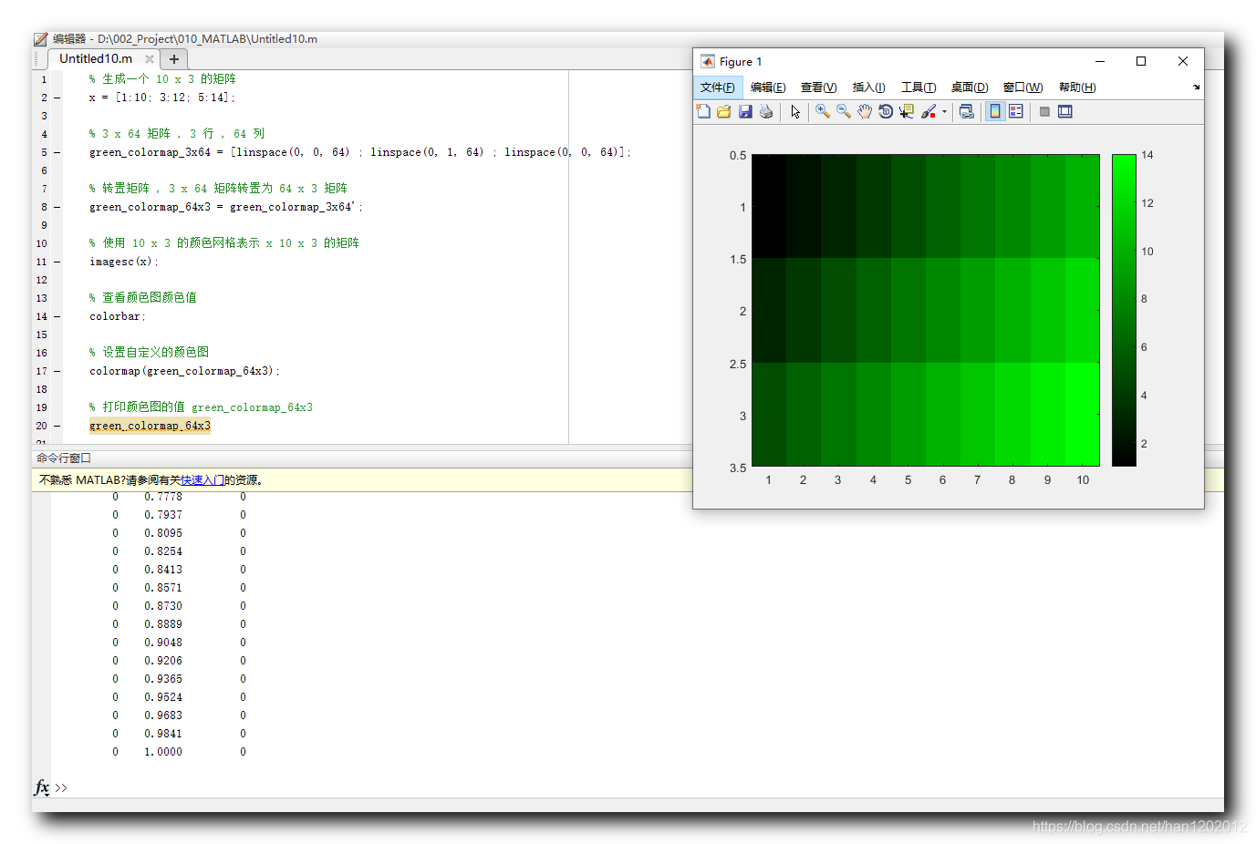Image resolution: width=1256 pixels, height=844 pixels.
Task: Minimize the Figure 1 window
Action: 1100,61
